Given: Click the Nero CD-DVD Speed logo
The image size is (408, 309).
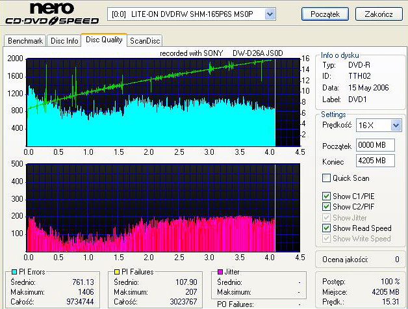Looking at the screenshot, I should click(x=52, y=14).
